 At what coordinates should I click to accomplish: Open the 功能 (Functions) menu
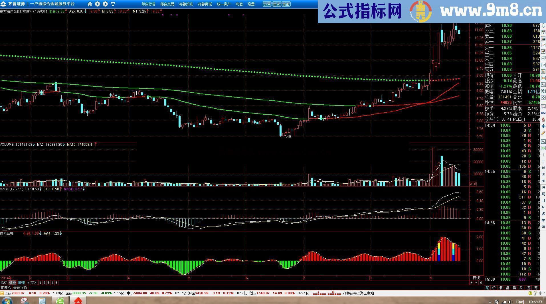(239, 4)
